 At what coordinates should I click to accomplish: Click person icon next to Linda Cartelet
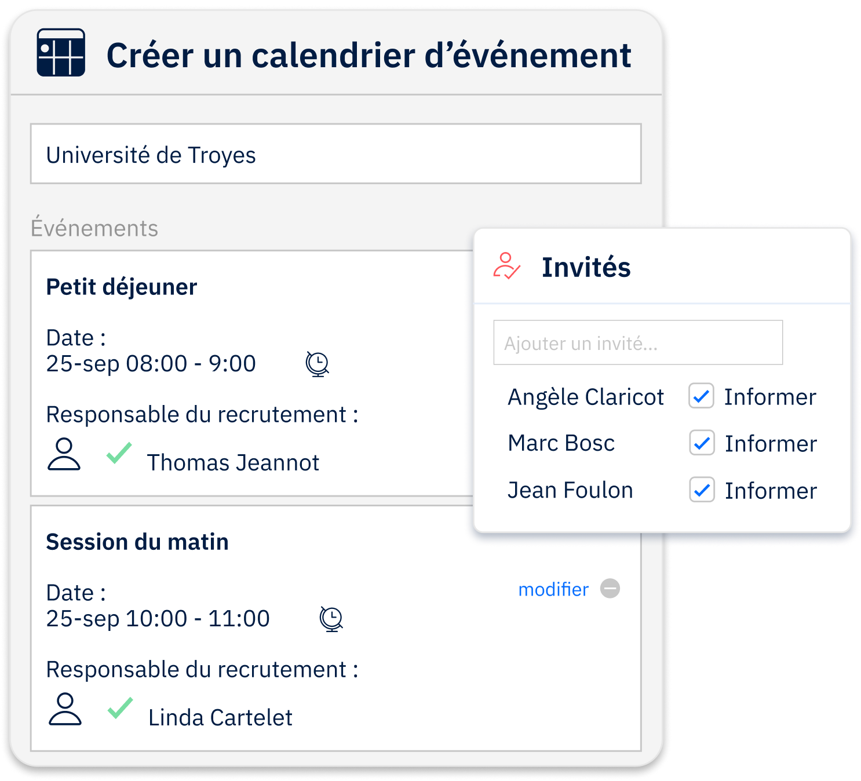pos(65,709)
